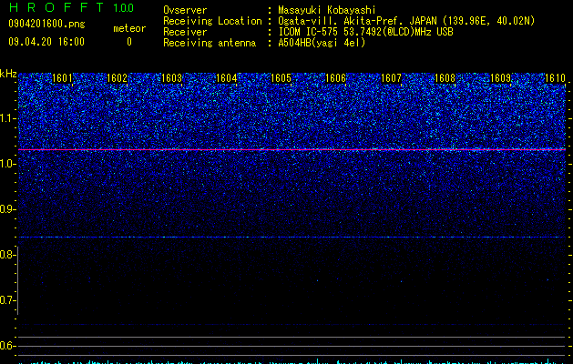The image size is (573, 364).
Task: Click the 1601 time marker
Action: 62,78
